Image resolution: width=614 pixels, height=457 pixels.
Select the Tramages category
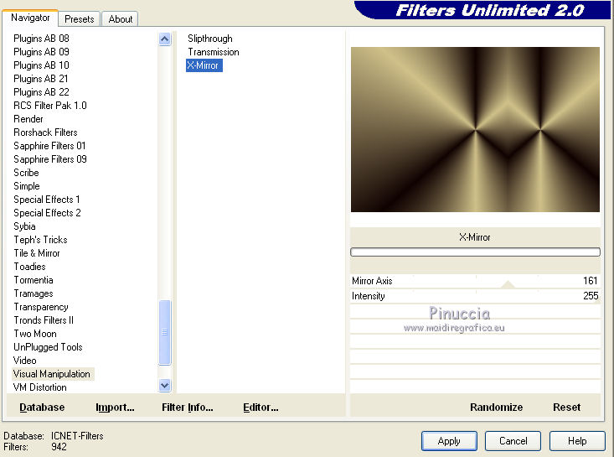(x=34, y=293)
